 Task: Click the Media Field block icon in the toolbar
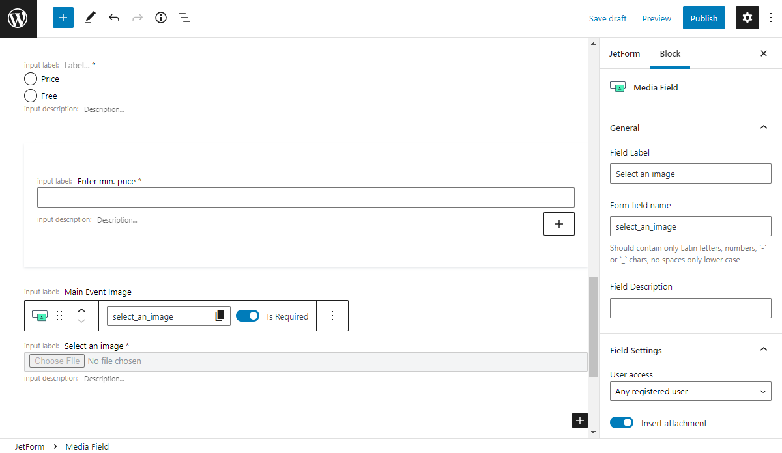pos(39,315)
